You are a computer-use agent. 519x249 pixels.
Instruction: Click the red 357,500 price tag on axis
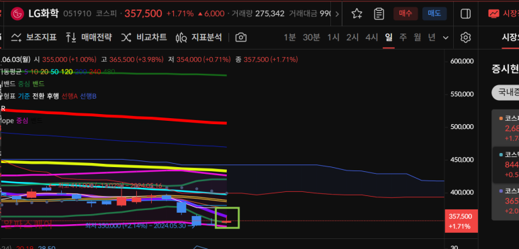click(x=461, y=221)
